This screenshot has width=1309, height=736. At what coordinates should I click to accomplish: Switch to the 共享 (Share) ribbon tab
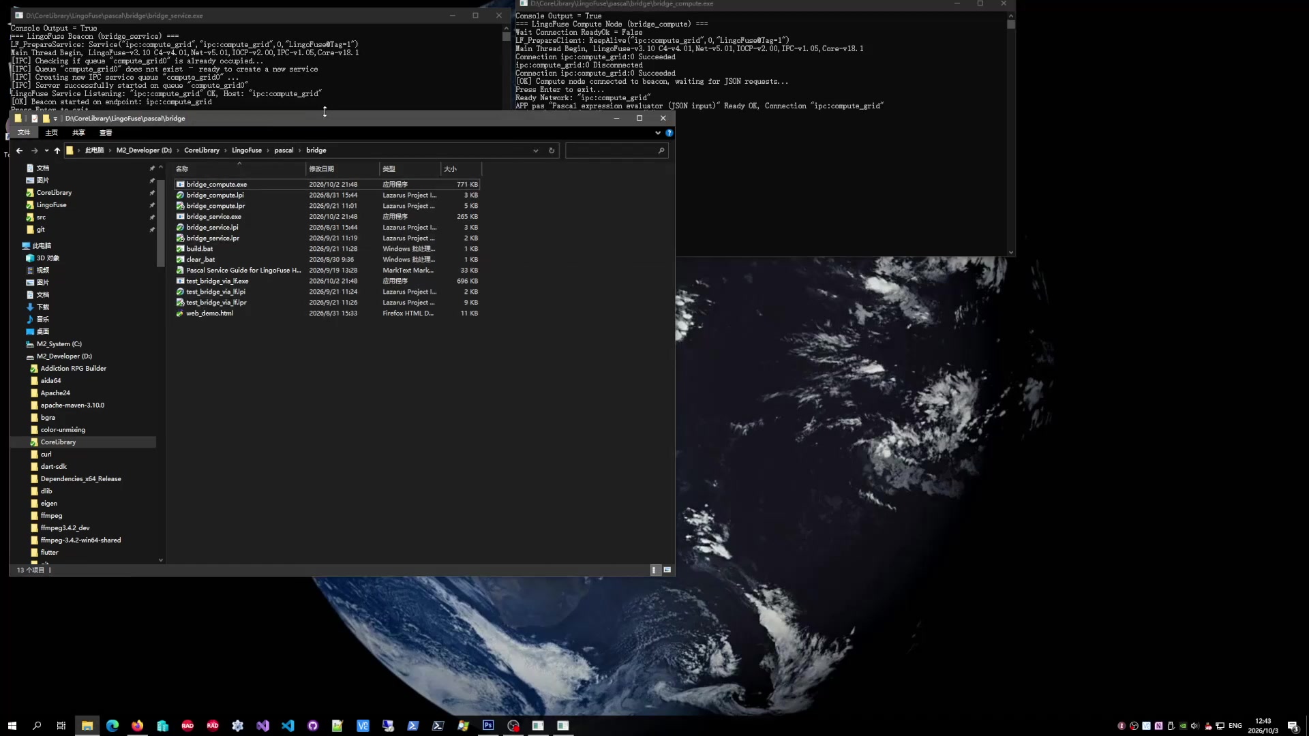coord(78,133)
